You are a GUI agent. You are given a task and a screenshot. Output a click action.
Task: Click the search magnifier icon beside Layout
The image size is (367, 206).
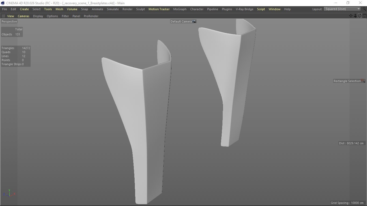[364, 9]
